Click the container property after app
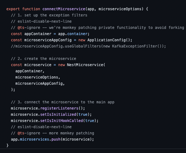This screenshot has width=186, height=153. point(77,34)
